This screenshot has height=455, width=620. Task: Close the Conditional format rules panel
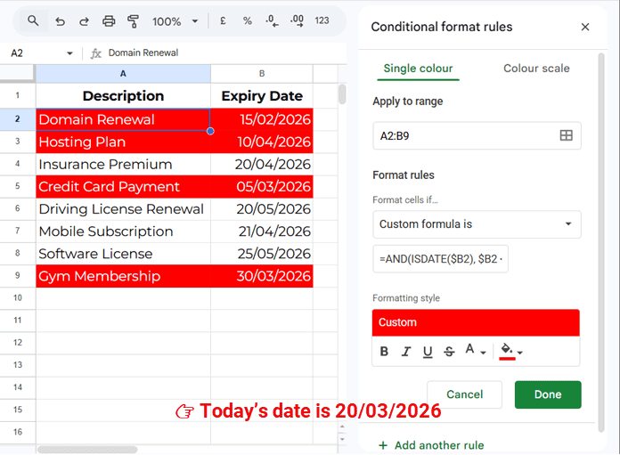[584, 27]
